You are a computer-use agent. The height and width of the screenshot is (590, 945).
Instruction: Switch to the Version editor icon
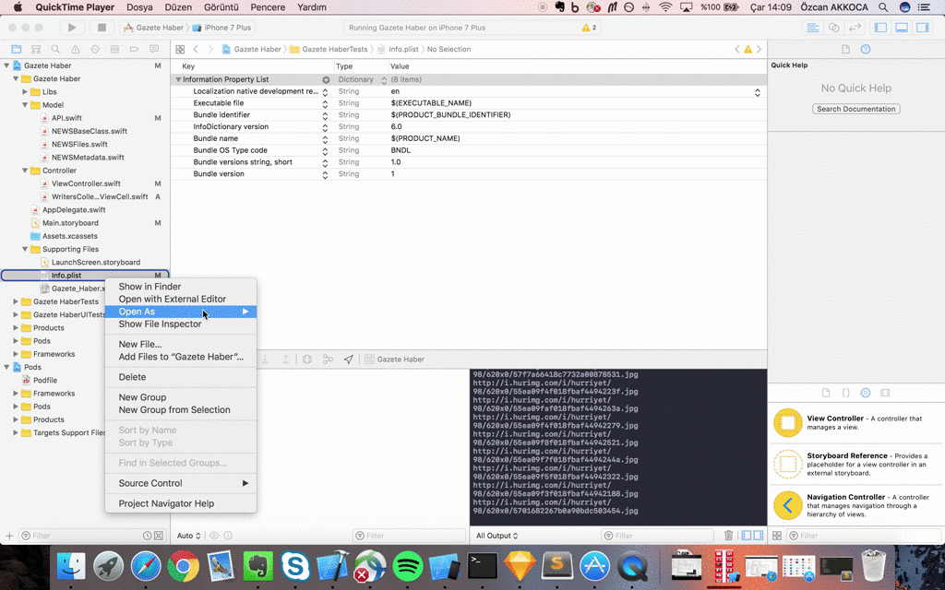click(855, 28)
